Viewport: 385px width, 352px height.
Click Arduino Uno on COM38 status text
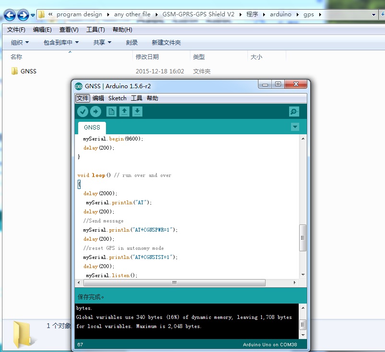click(270, 345)
